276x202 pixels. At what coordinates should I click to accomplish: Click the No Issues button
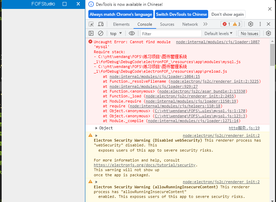click(249, 34)
